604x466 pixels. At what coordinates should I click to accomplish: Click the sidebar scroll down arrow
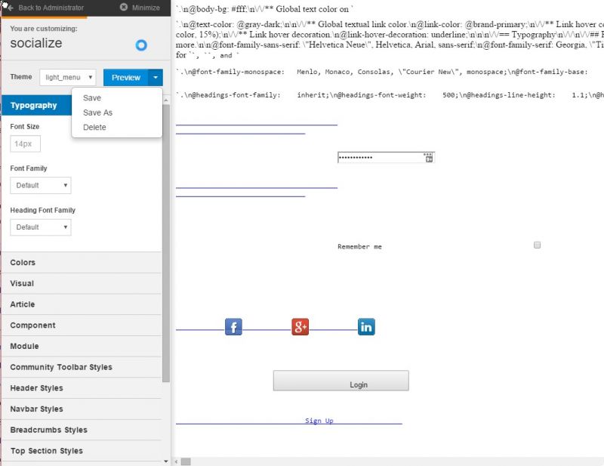[x=166, y=461]
